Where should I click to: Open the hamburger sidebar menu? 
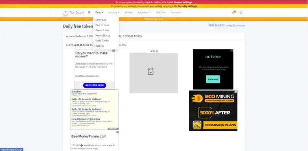tap(89, 12)
